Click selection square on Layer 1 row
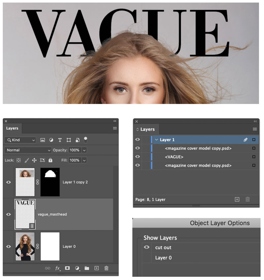 [254, 140]
